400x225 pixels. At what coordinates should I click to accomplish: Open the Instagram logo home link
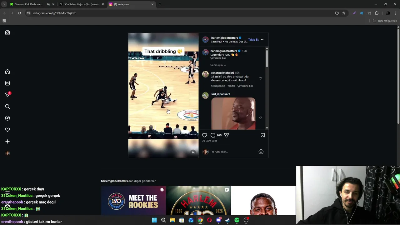(x=7, y=33)
